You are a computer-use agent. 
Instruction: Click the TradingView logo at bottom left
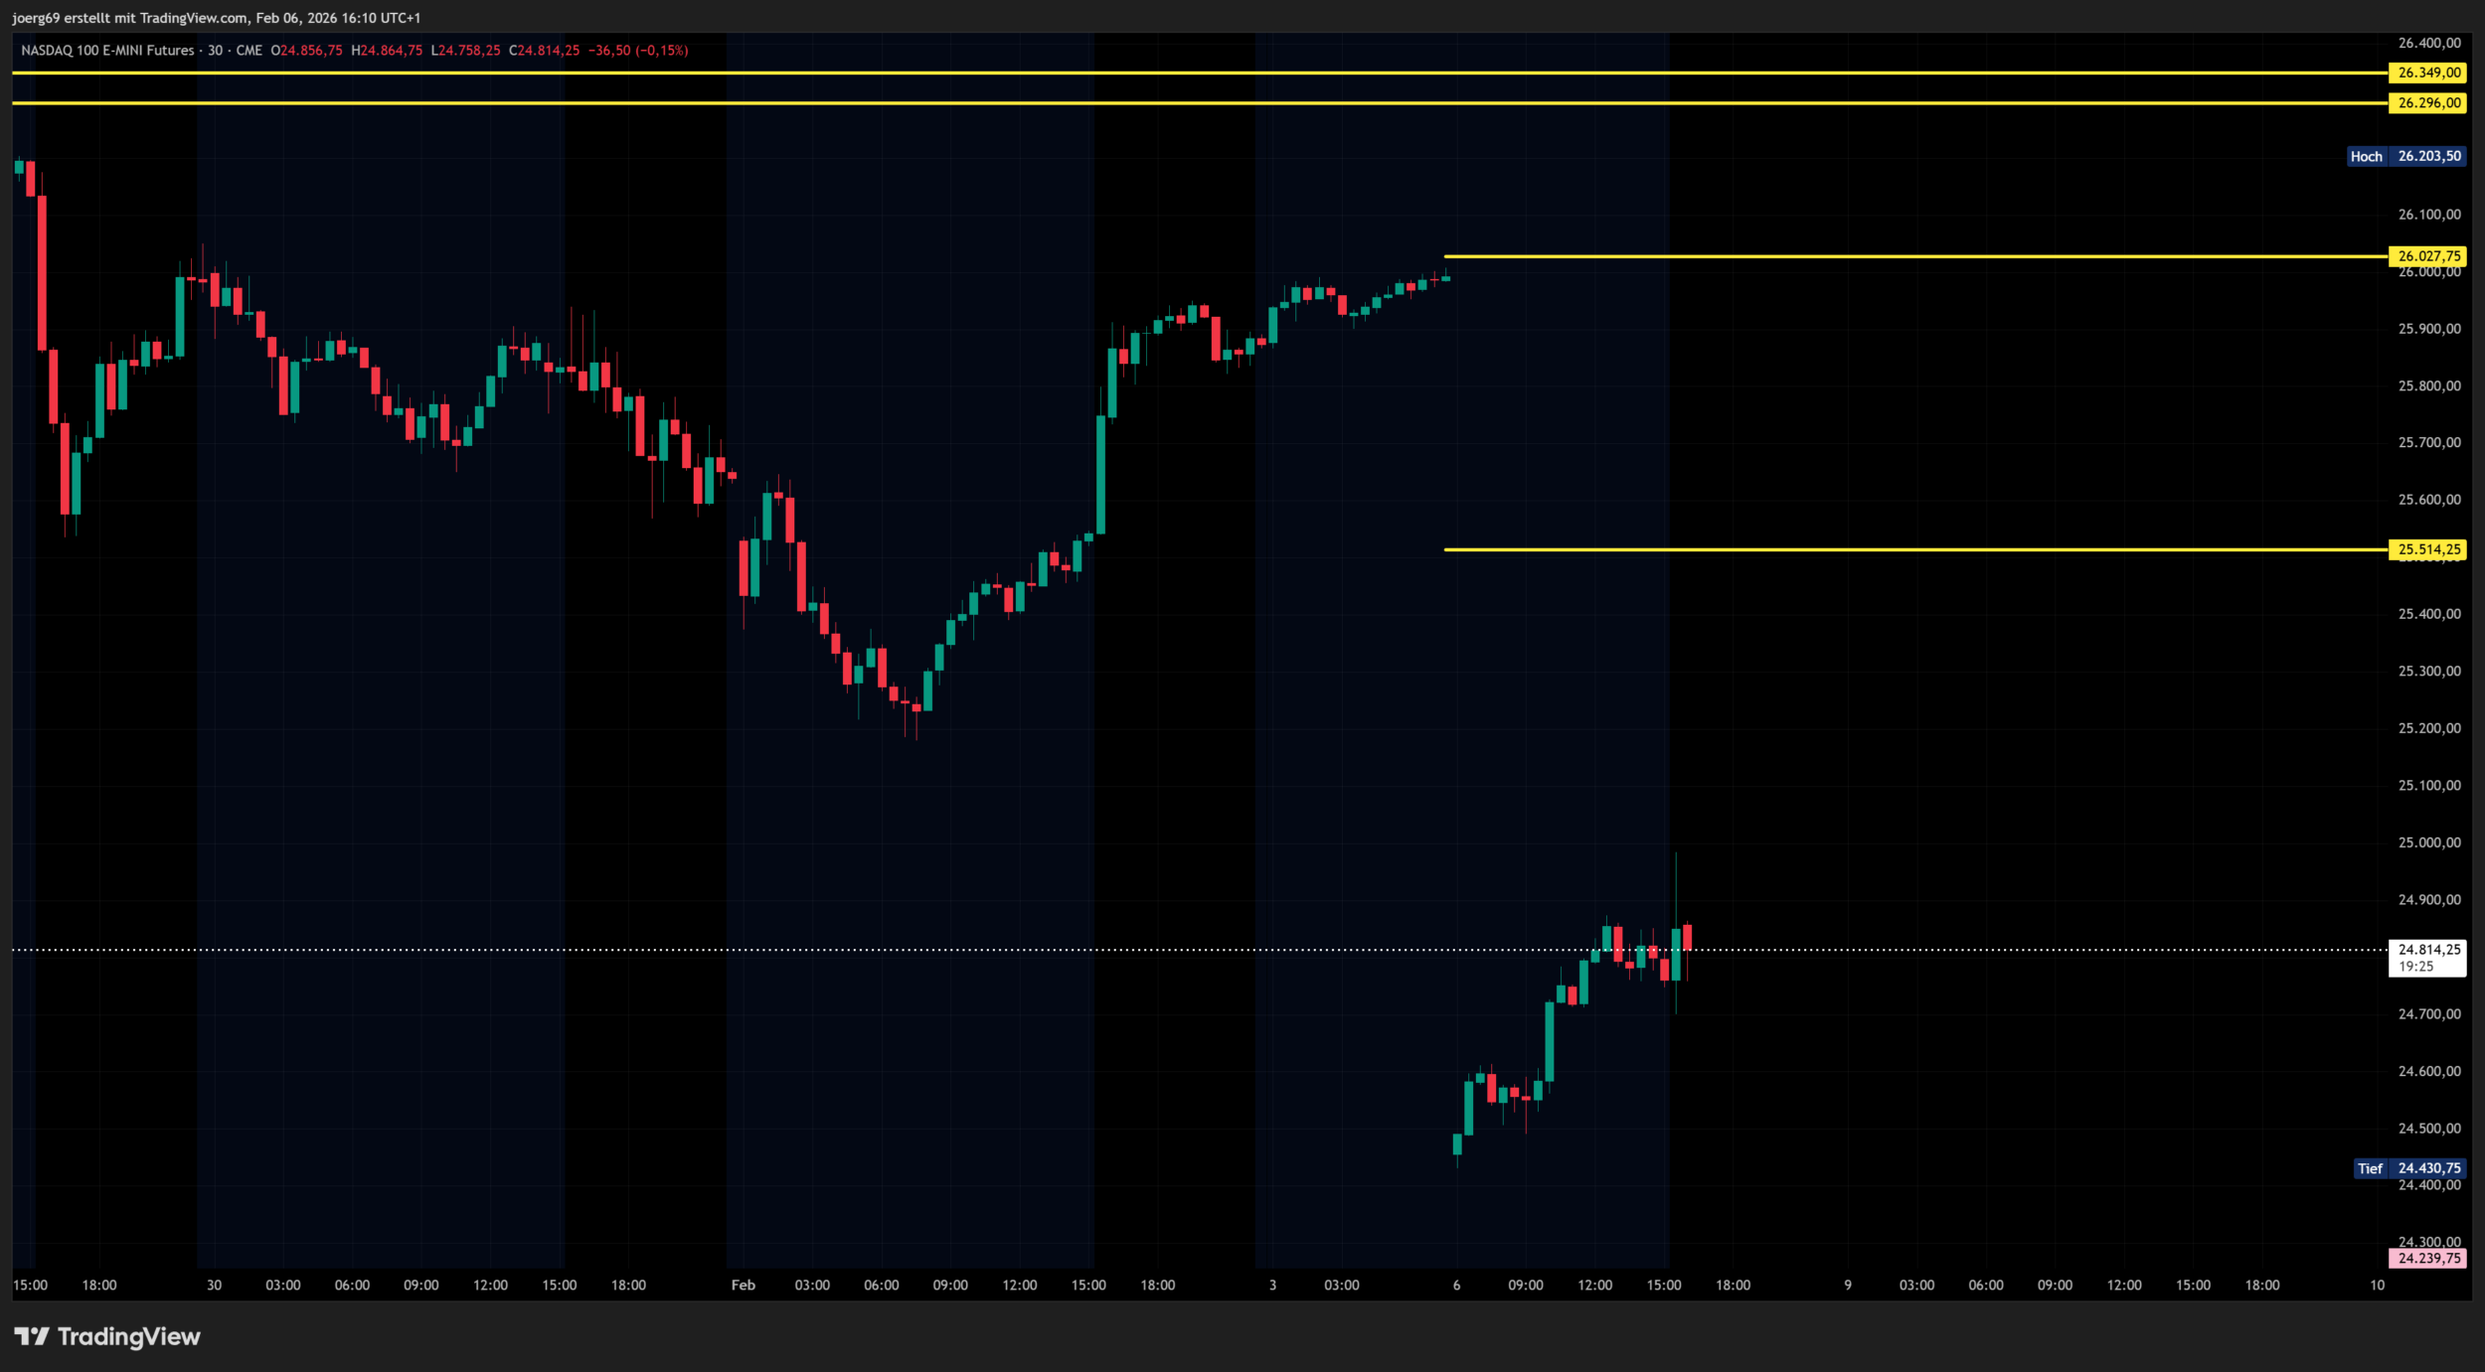107,1336
